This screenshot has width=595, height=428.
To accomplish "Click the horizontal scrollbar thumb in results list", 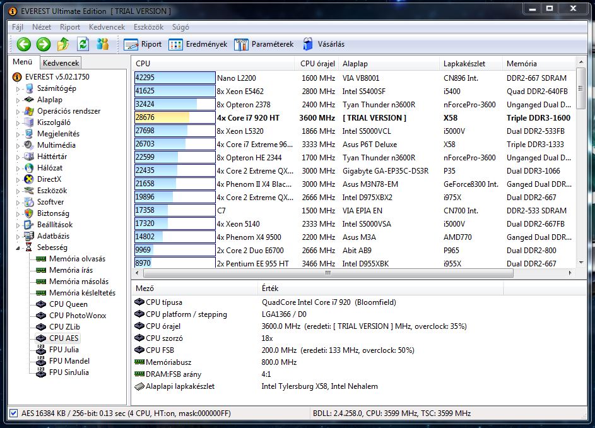I will (328, 273).
